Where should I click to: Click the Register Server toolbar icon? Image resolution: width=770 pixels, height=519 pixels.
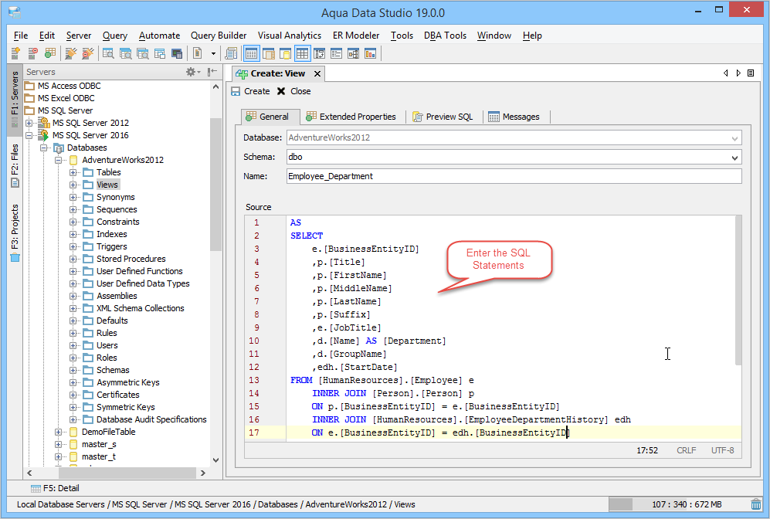15,53
